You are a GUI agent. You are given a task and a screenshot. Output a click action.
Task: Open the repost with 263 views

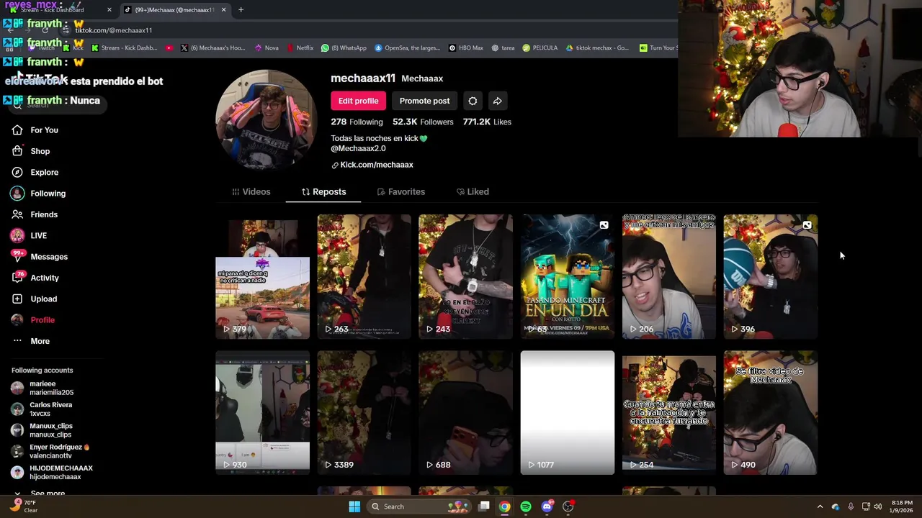click(x=364, y=276)
